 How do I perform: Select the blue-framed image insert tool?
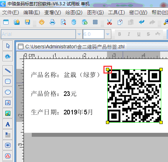8,103
